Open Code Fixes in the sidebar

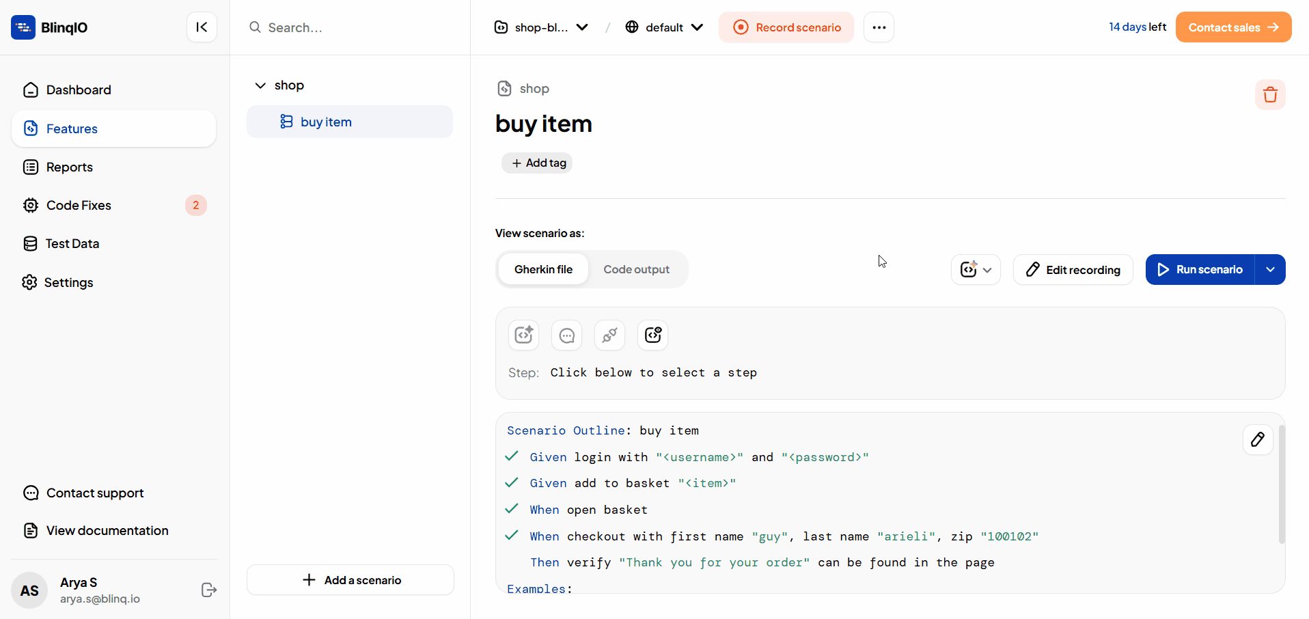click(79, 206)
